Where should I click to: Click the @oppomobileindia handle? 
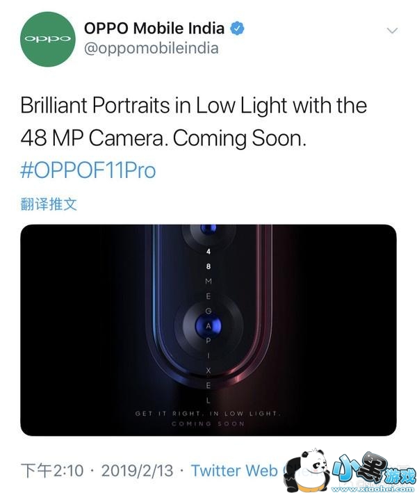point(151,49)
